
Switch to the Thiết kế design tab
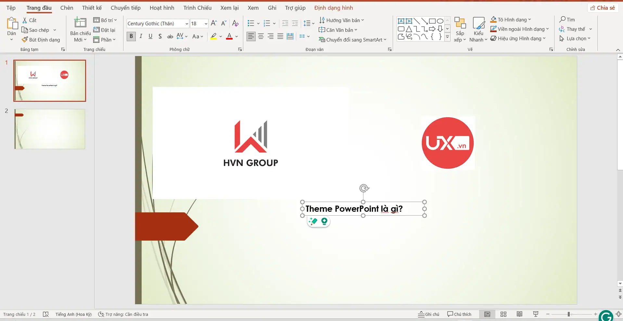click(92, 8)
